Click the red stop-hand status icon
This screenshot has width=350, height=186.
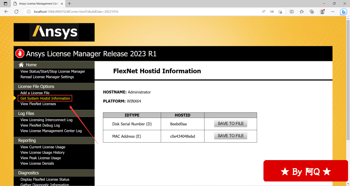click(x=20, y=53)
